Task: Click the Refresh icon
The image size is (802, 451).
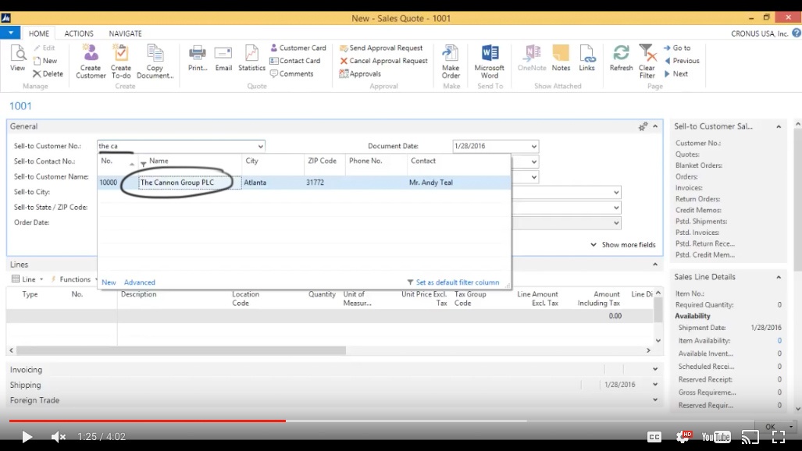Action: coord(621,59)
